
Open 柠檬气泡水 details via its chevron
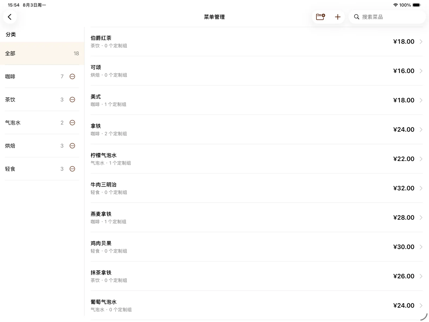point(421,159)
